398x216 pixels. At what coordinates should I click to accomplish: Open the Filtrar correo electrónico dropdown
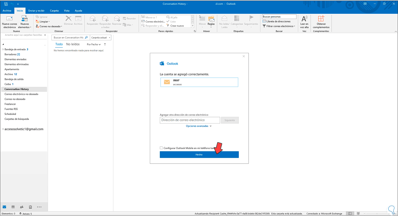point(279,26)
